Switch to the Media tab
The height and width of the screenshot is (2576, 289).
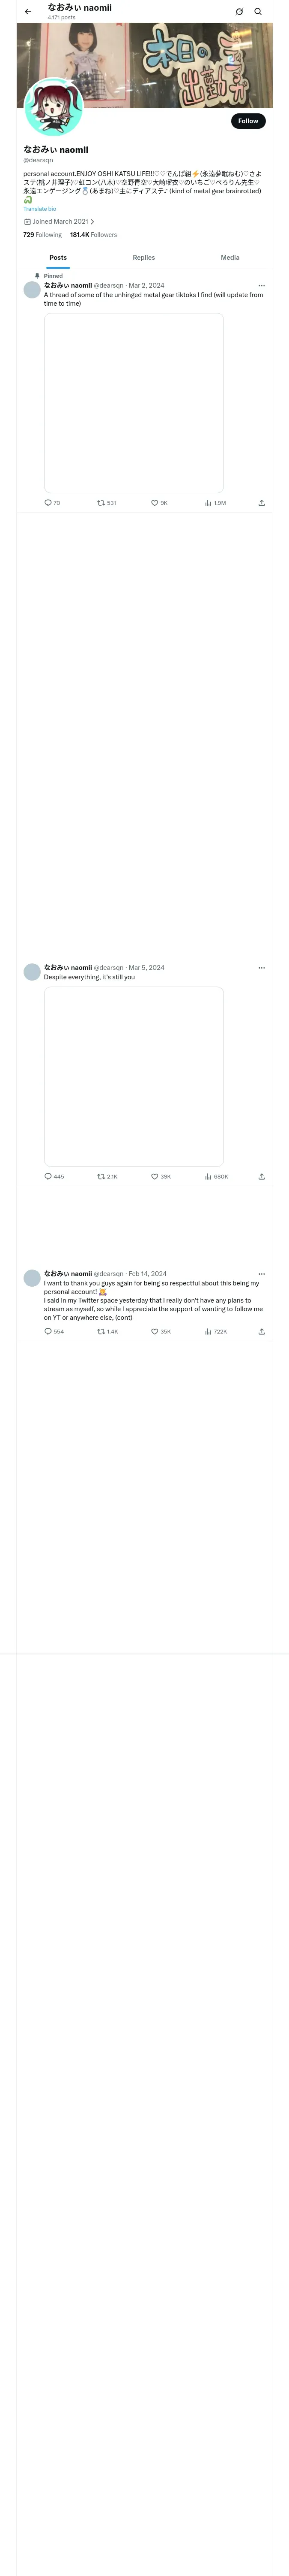230,258
